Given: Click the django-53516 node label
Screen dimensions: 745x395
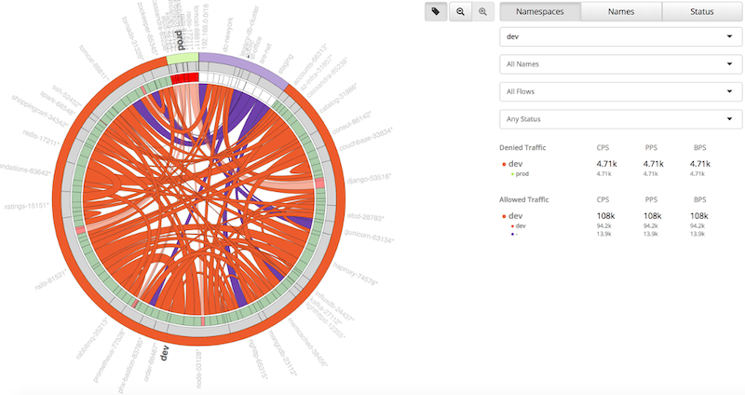Looking at the screenshot, I should [x=369, y=179].
